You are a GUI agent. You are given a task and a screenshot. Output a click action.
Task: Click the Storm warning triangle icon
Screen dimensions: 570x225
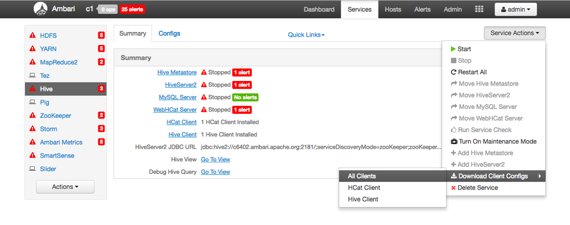[33, 129]
